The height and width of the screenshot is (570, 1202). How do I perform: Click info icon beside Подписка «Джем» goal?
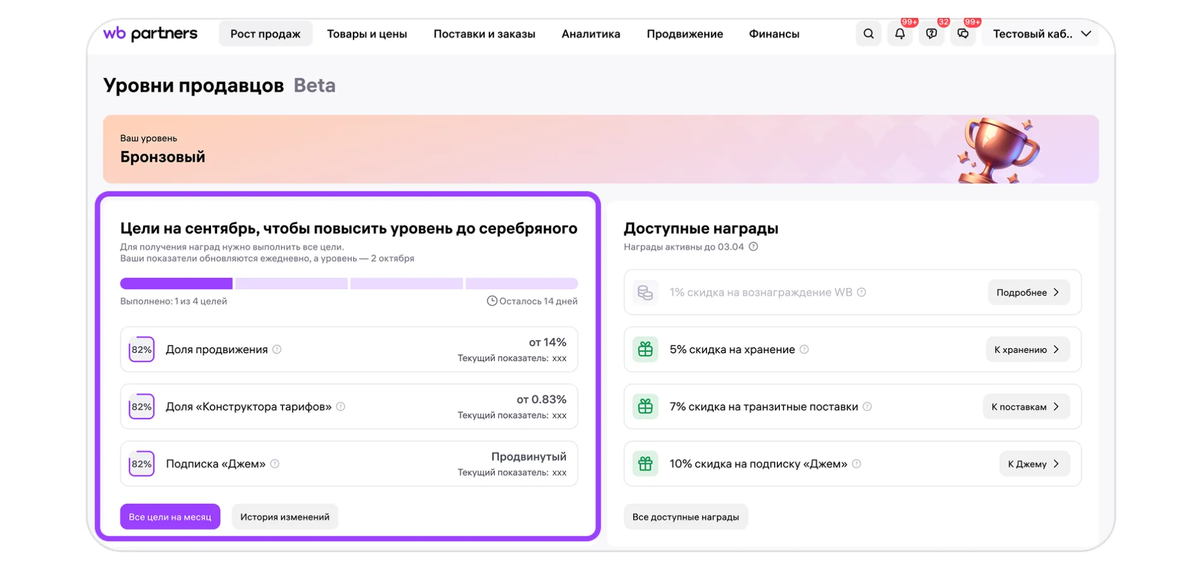click(x=275, y=464)
